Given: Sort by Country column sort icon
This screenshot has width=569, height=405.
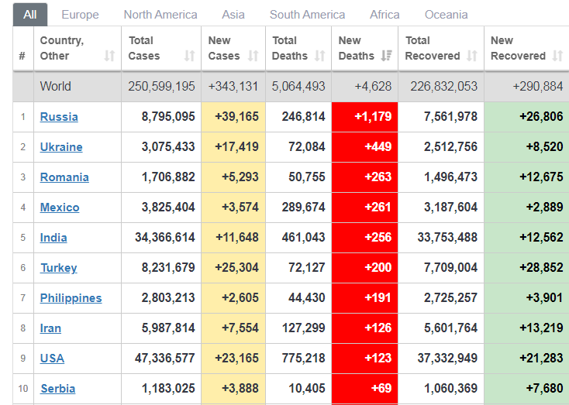Looking at the screenshot, I should click(x=109, y=56).
